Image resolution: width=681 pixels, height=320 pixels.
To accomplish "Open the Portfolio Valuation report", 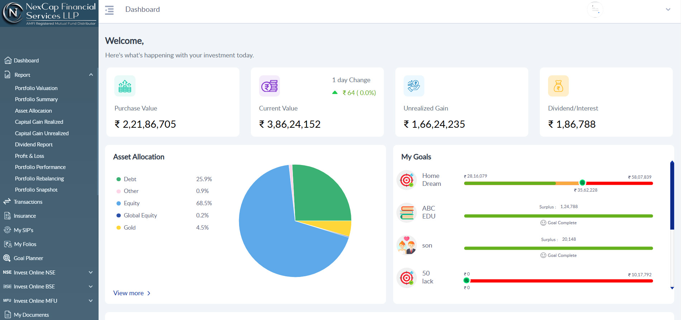I will (x=36, y=88).
